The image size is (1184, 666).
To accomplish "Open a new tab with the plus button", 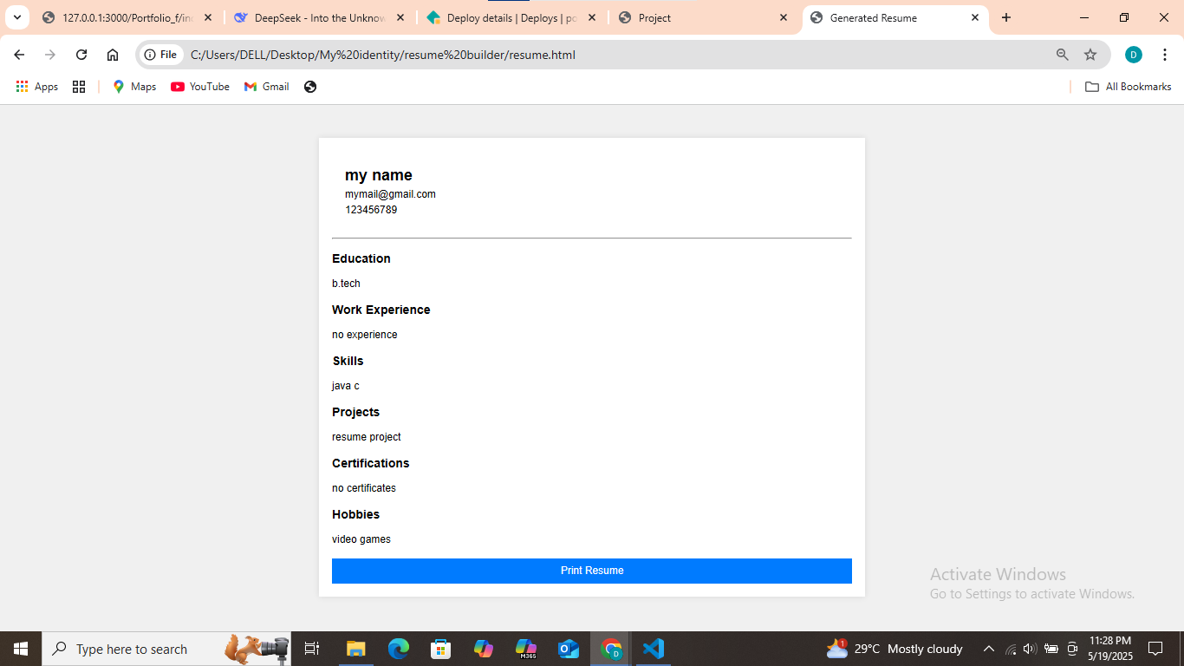I will click(1006, 17).
